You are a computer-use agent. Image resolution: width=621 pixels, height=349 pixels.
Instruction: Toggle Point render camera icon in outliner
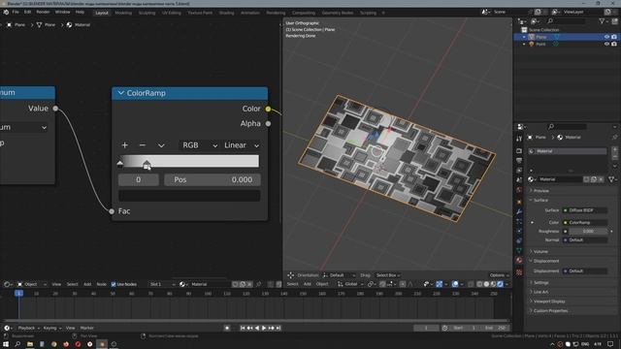(614, 44)
